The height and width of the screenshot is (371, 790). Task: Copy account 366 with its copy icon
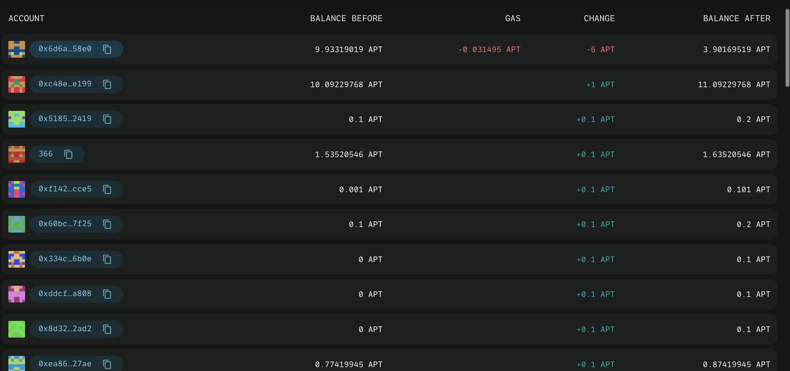69,154
